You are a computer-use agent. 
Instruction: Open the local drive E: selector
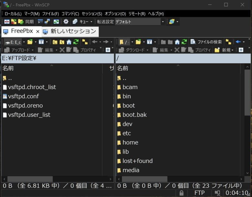(15, 42)
